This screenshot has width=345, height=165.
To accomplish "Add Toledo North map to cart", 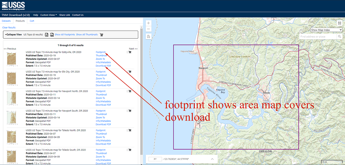I will [130, 130].
